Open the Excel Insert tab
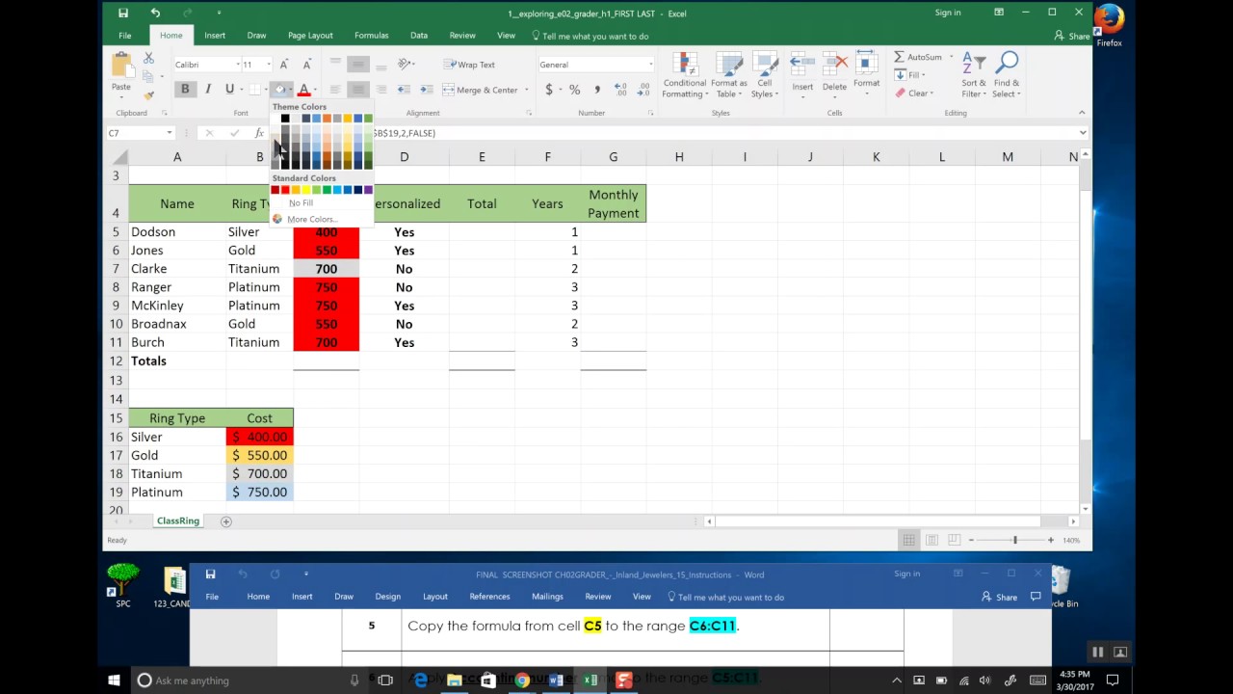This screenshot has width=1233, height=694. (x=215, y=36)
